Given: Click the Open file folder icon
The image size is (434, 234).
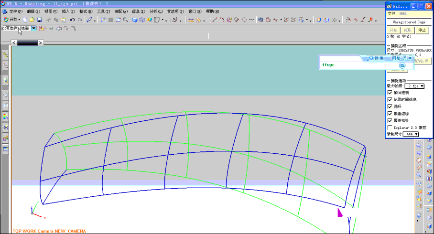Looking at the screenshot, I should (32, 20).
